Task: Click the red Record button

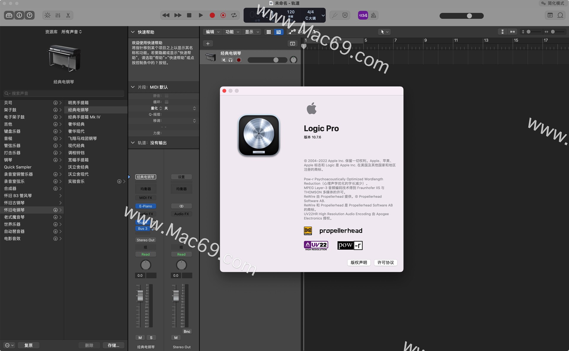Action: (x=212, y=15)
